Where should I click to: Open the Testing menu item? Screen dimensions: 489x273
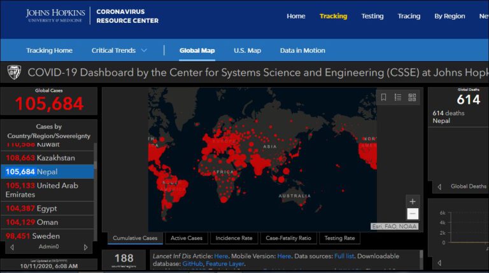[372, 16]
